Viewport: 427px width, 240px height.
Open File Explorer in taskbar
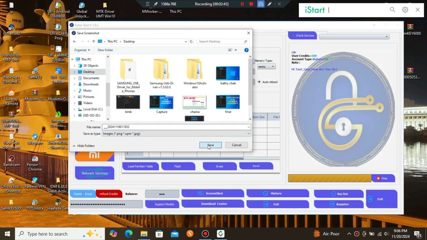pos(144,234)
